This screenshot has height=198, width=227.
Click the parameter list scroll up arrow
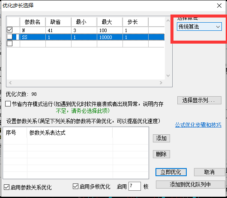tap(168, 21)
